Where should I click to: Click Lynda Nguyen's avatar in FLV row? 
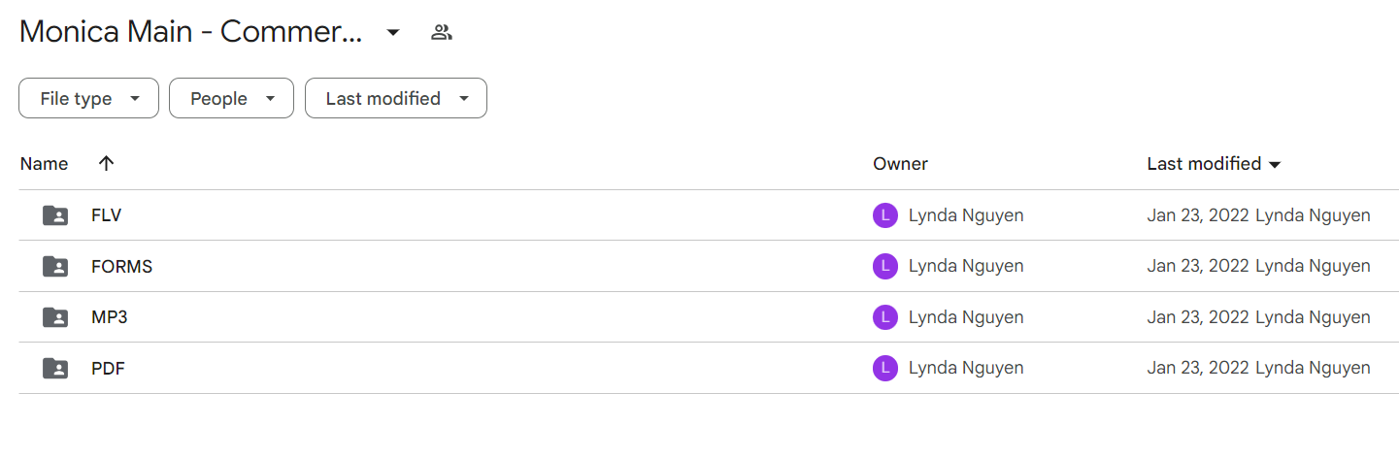coord(885,215)
